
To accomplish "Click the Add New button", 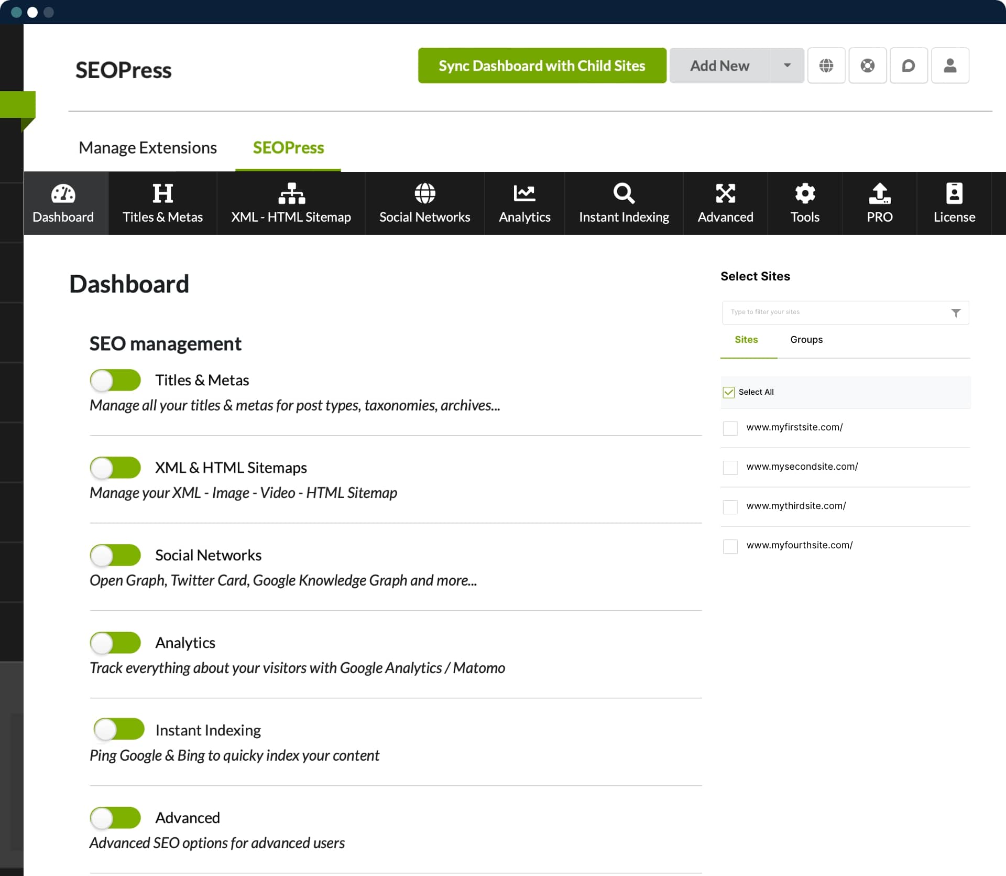I will pos(720,66).
